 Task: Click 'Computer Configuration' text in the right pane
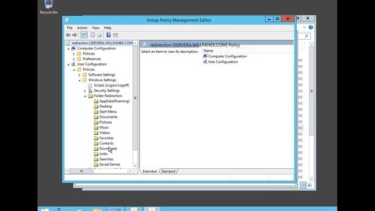227,56
